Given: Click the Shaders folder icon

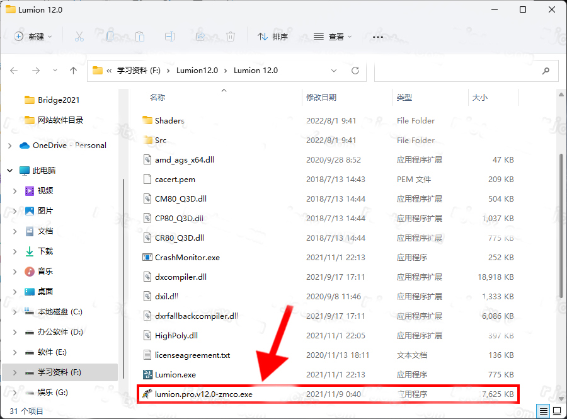Looking at the screenshot, I should tap(147, 120).
